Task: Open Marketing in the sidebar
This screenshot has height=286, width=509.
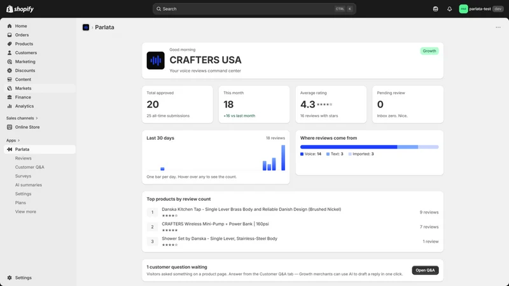Action: point(25,62)
